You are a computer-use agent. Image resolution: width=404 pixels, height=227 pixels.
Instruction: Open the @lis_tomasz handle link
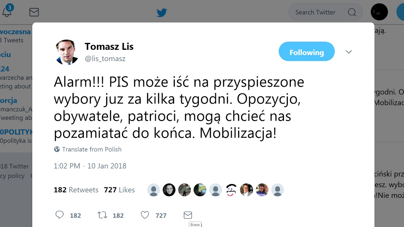[105, 59]
